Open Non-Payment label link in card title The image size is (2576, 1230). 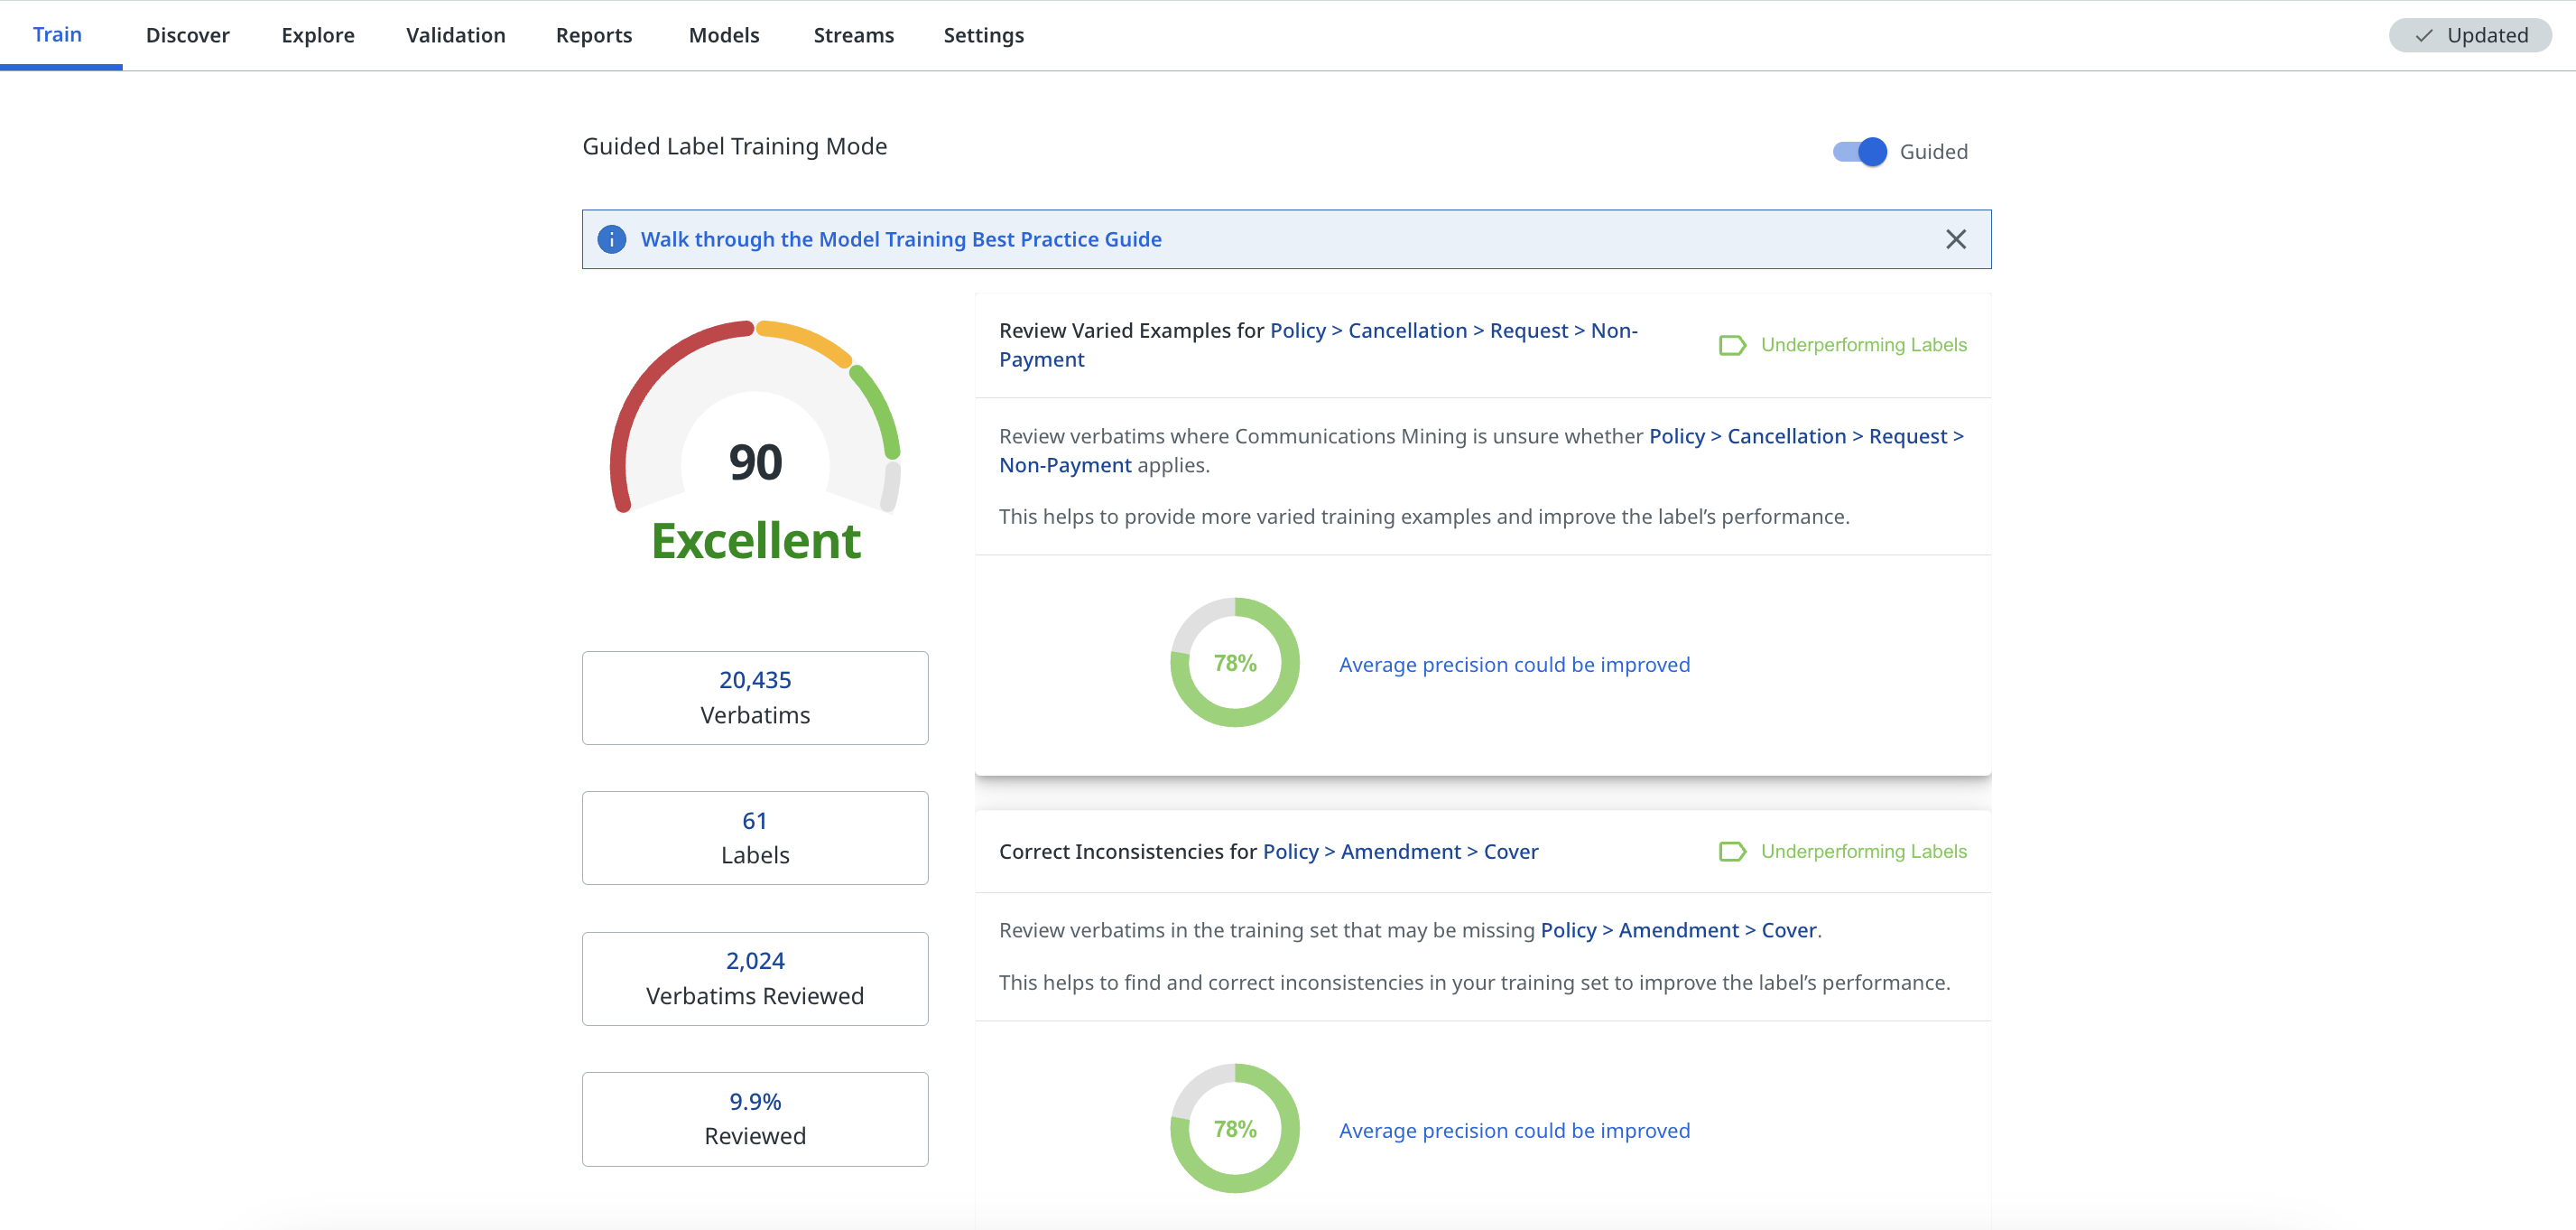(1318, 344)
